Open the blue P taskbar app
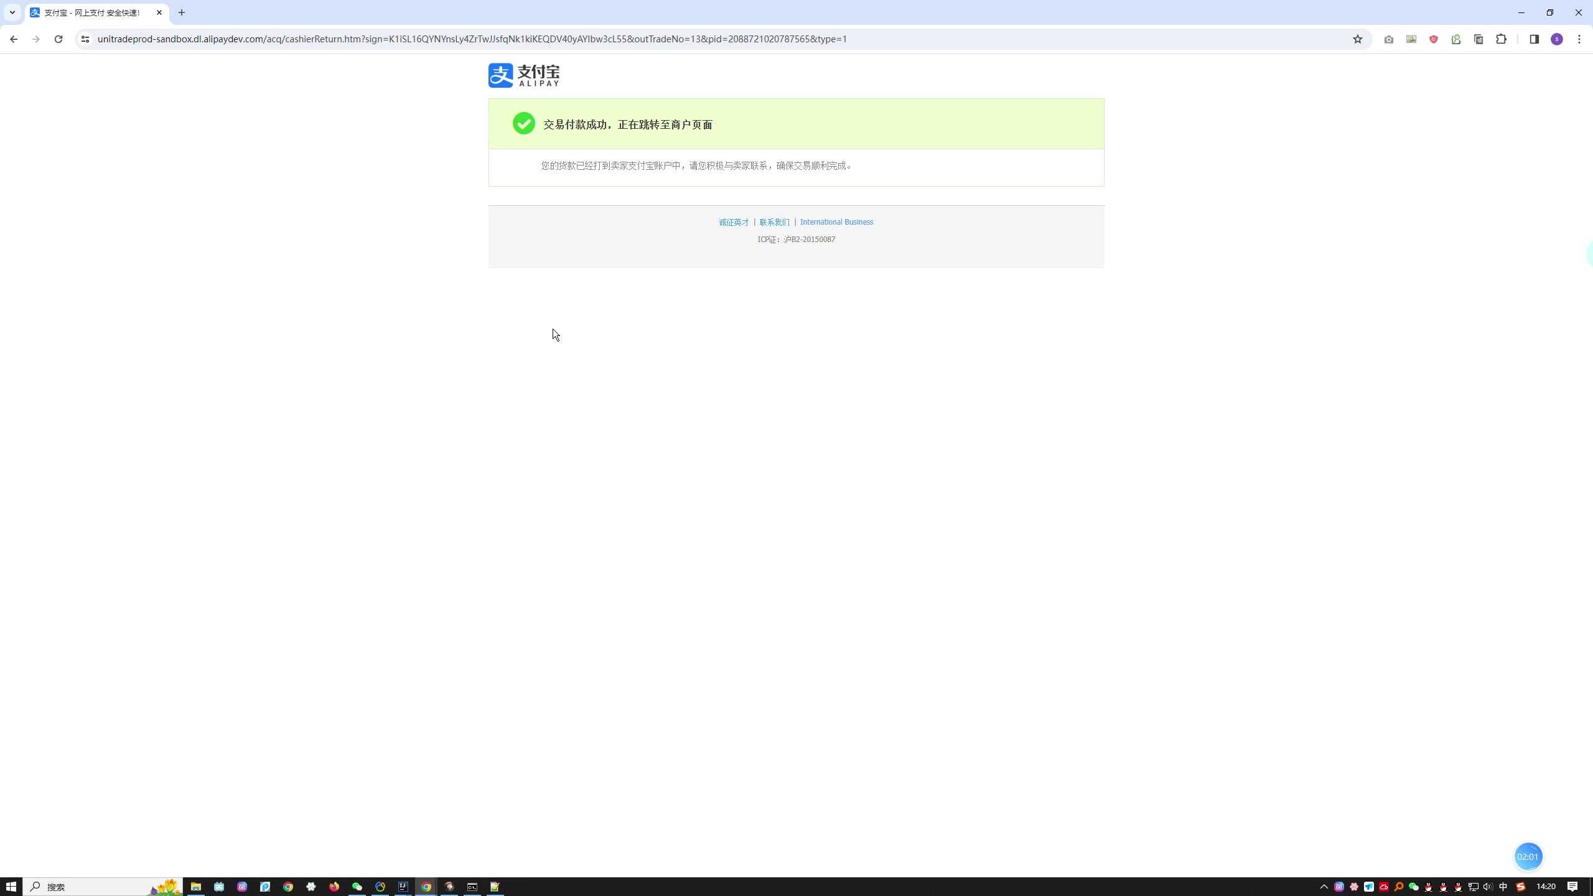This screenshot has height=896, width=1593. (x=265, y=887)
